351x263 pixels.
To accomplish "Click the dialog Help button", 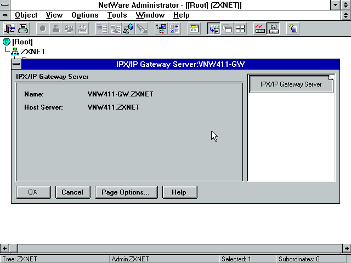I will click(x=180, y=192).
